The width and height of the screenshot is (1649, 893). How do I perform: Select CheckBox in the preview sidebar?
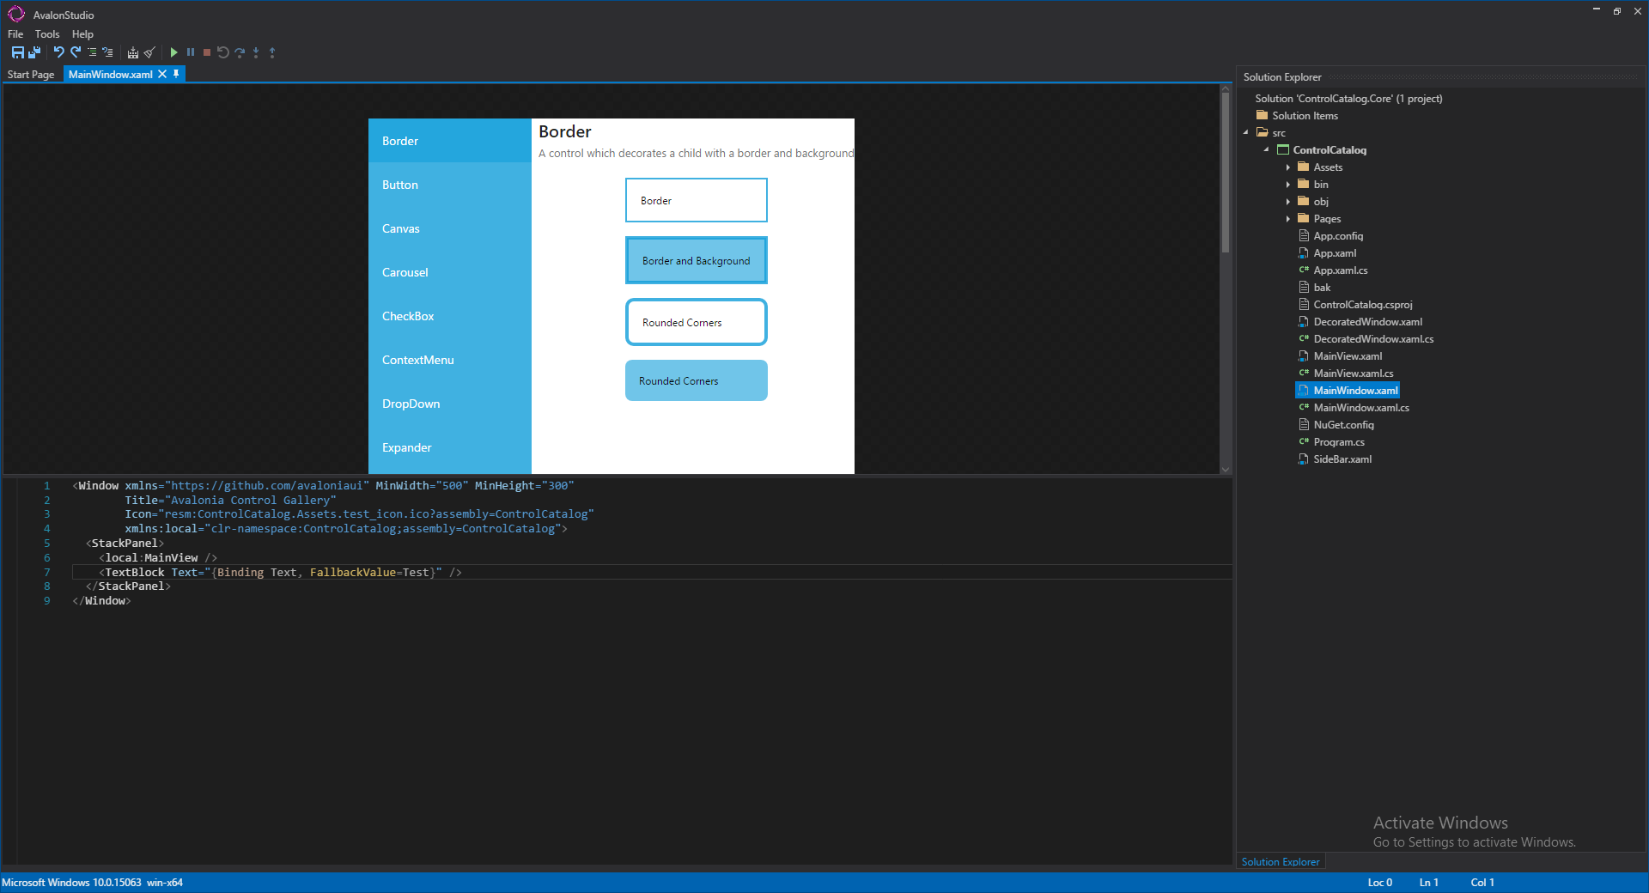(x=450, y=316)
